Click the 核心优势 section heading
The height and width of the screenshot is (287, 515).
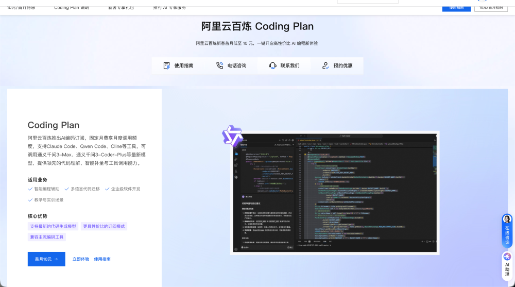click(38, 216)
